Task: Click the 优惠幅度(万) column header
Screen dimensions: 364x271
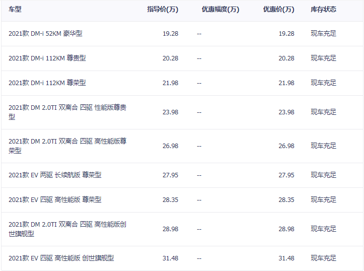Action: tap(221, 9)
